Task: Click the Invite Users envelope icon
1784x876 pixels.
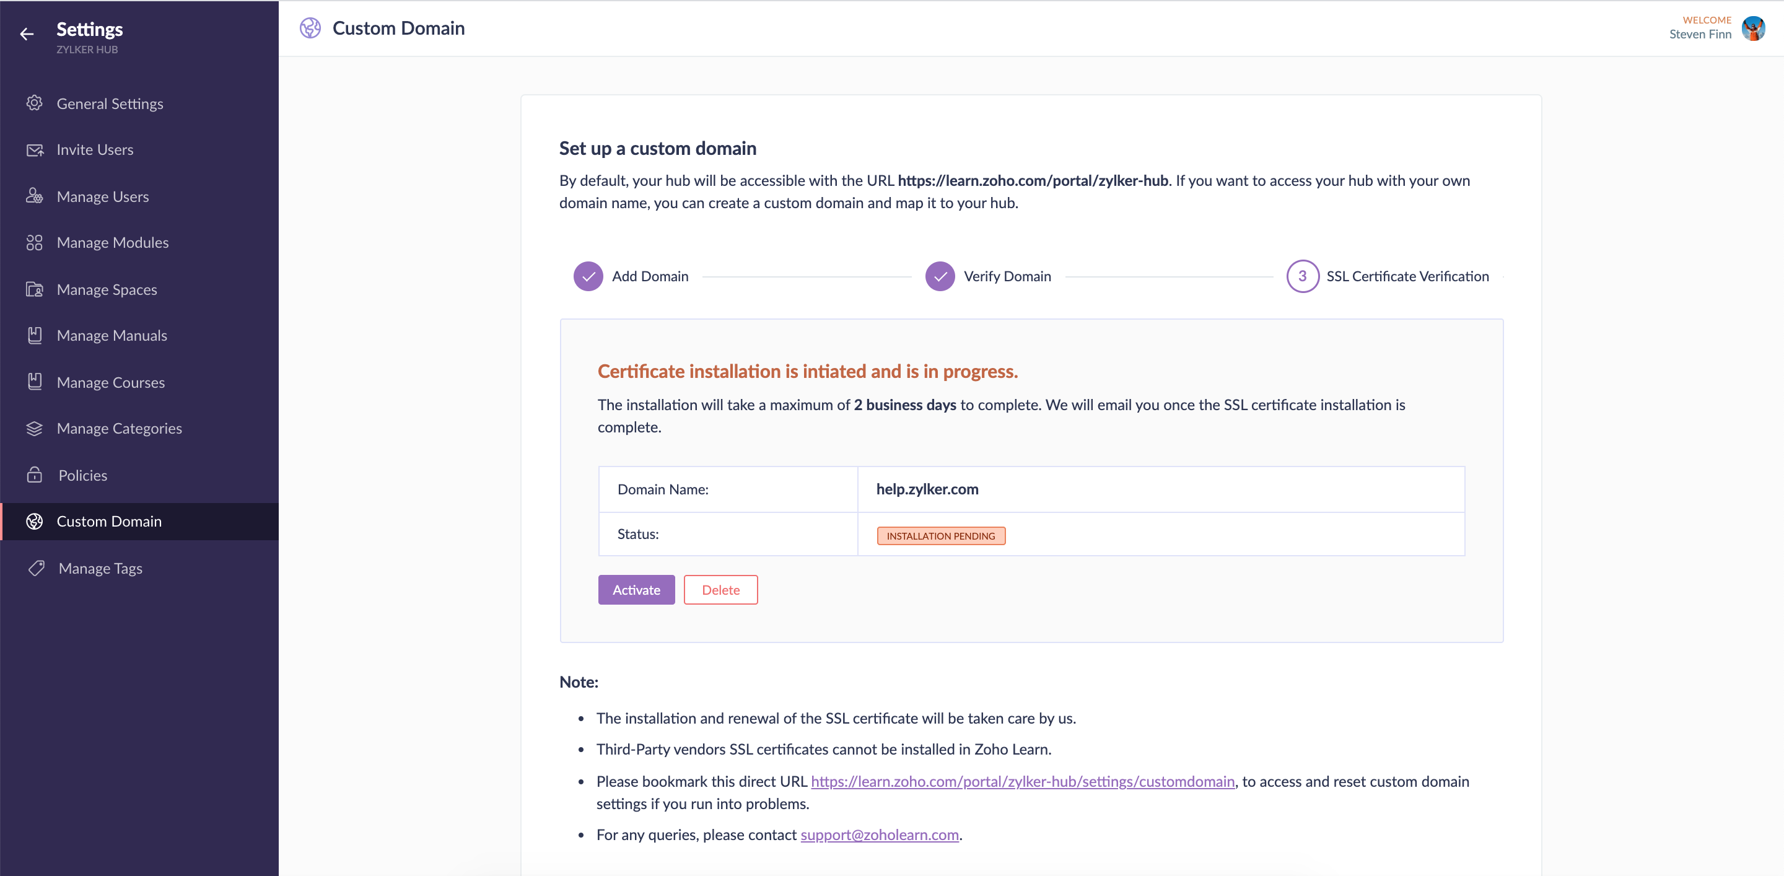Action: coord(35,149)
